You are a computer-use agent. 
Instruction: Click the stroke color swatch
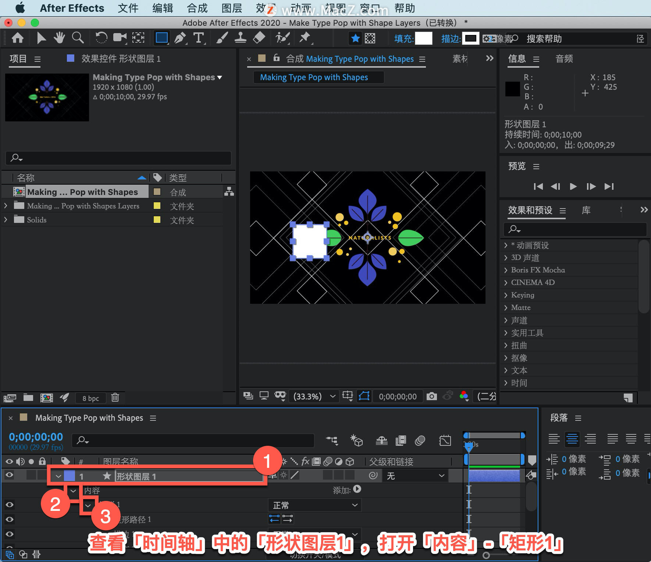coord(470,38)
